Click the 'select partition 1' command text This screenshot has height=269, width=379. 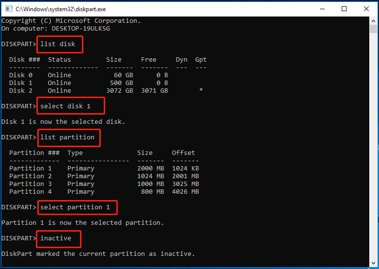pos(75,207)
